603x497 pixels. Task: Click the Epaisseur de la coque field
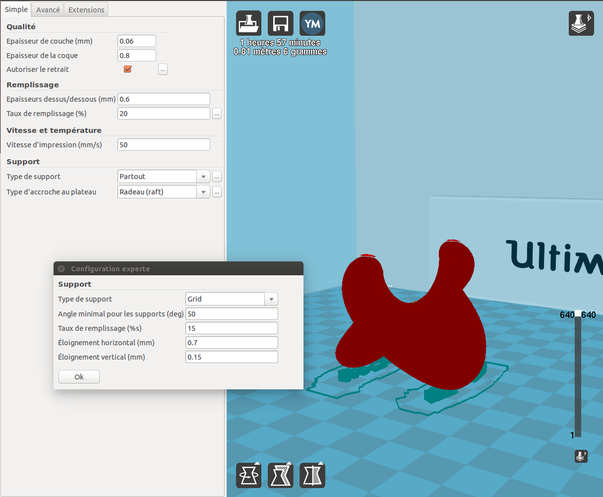coord(137,56)
